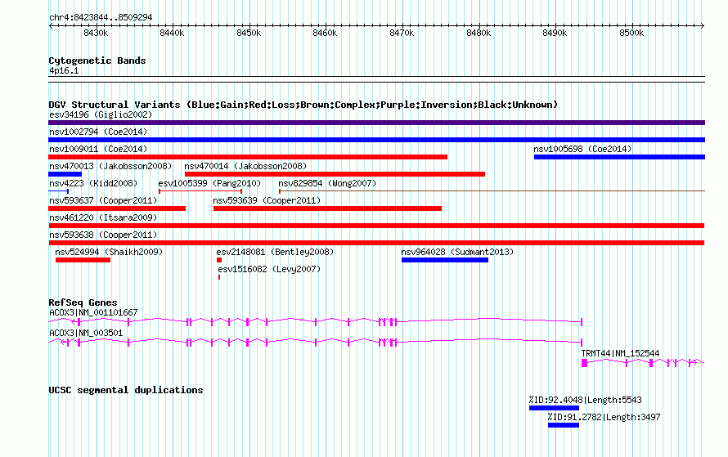728x457 pixels.
Task: Click the 8450k ruler tick label
Action: (x=249, y=34)
